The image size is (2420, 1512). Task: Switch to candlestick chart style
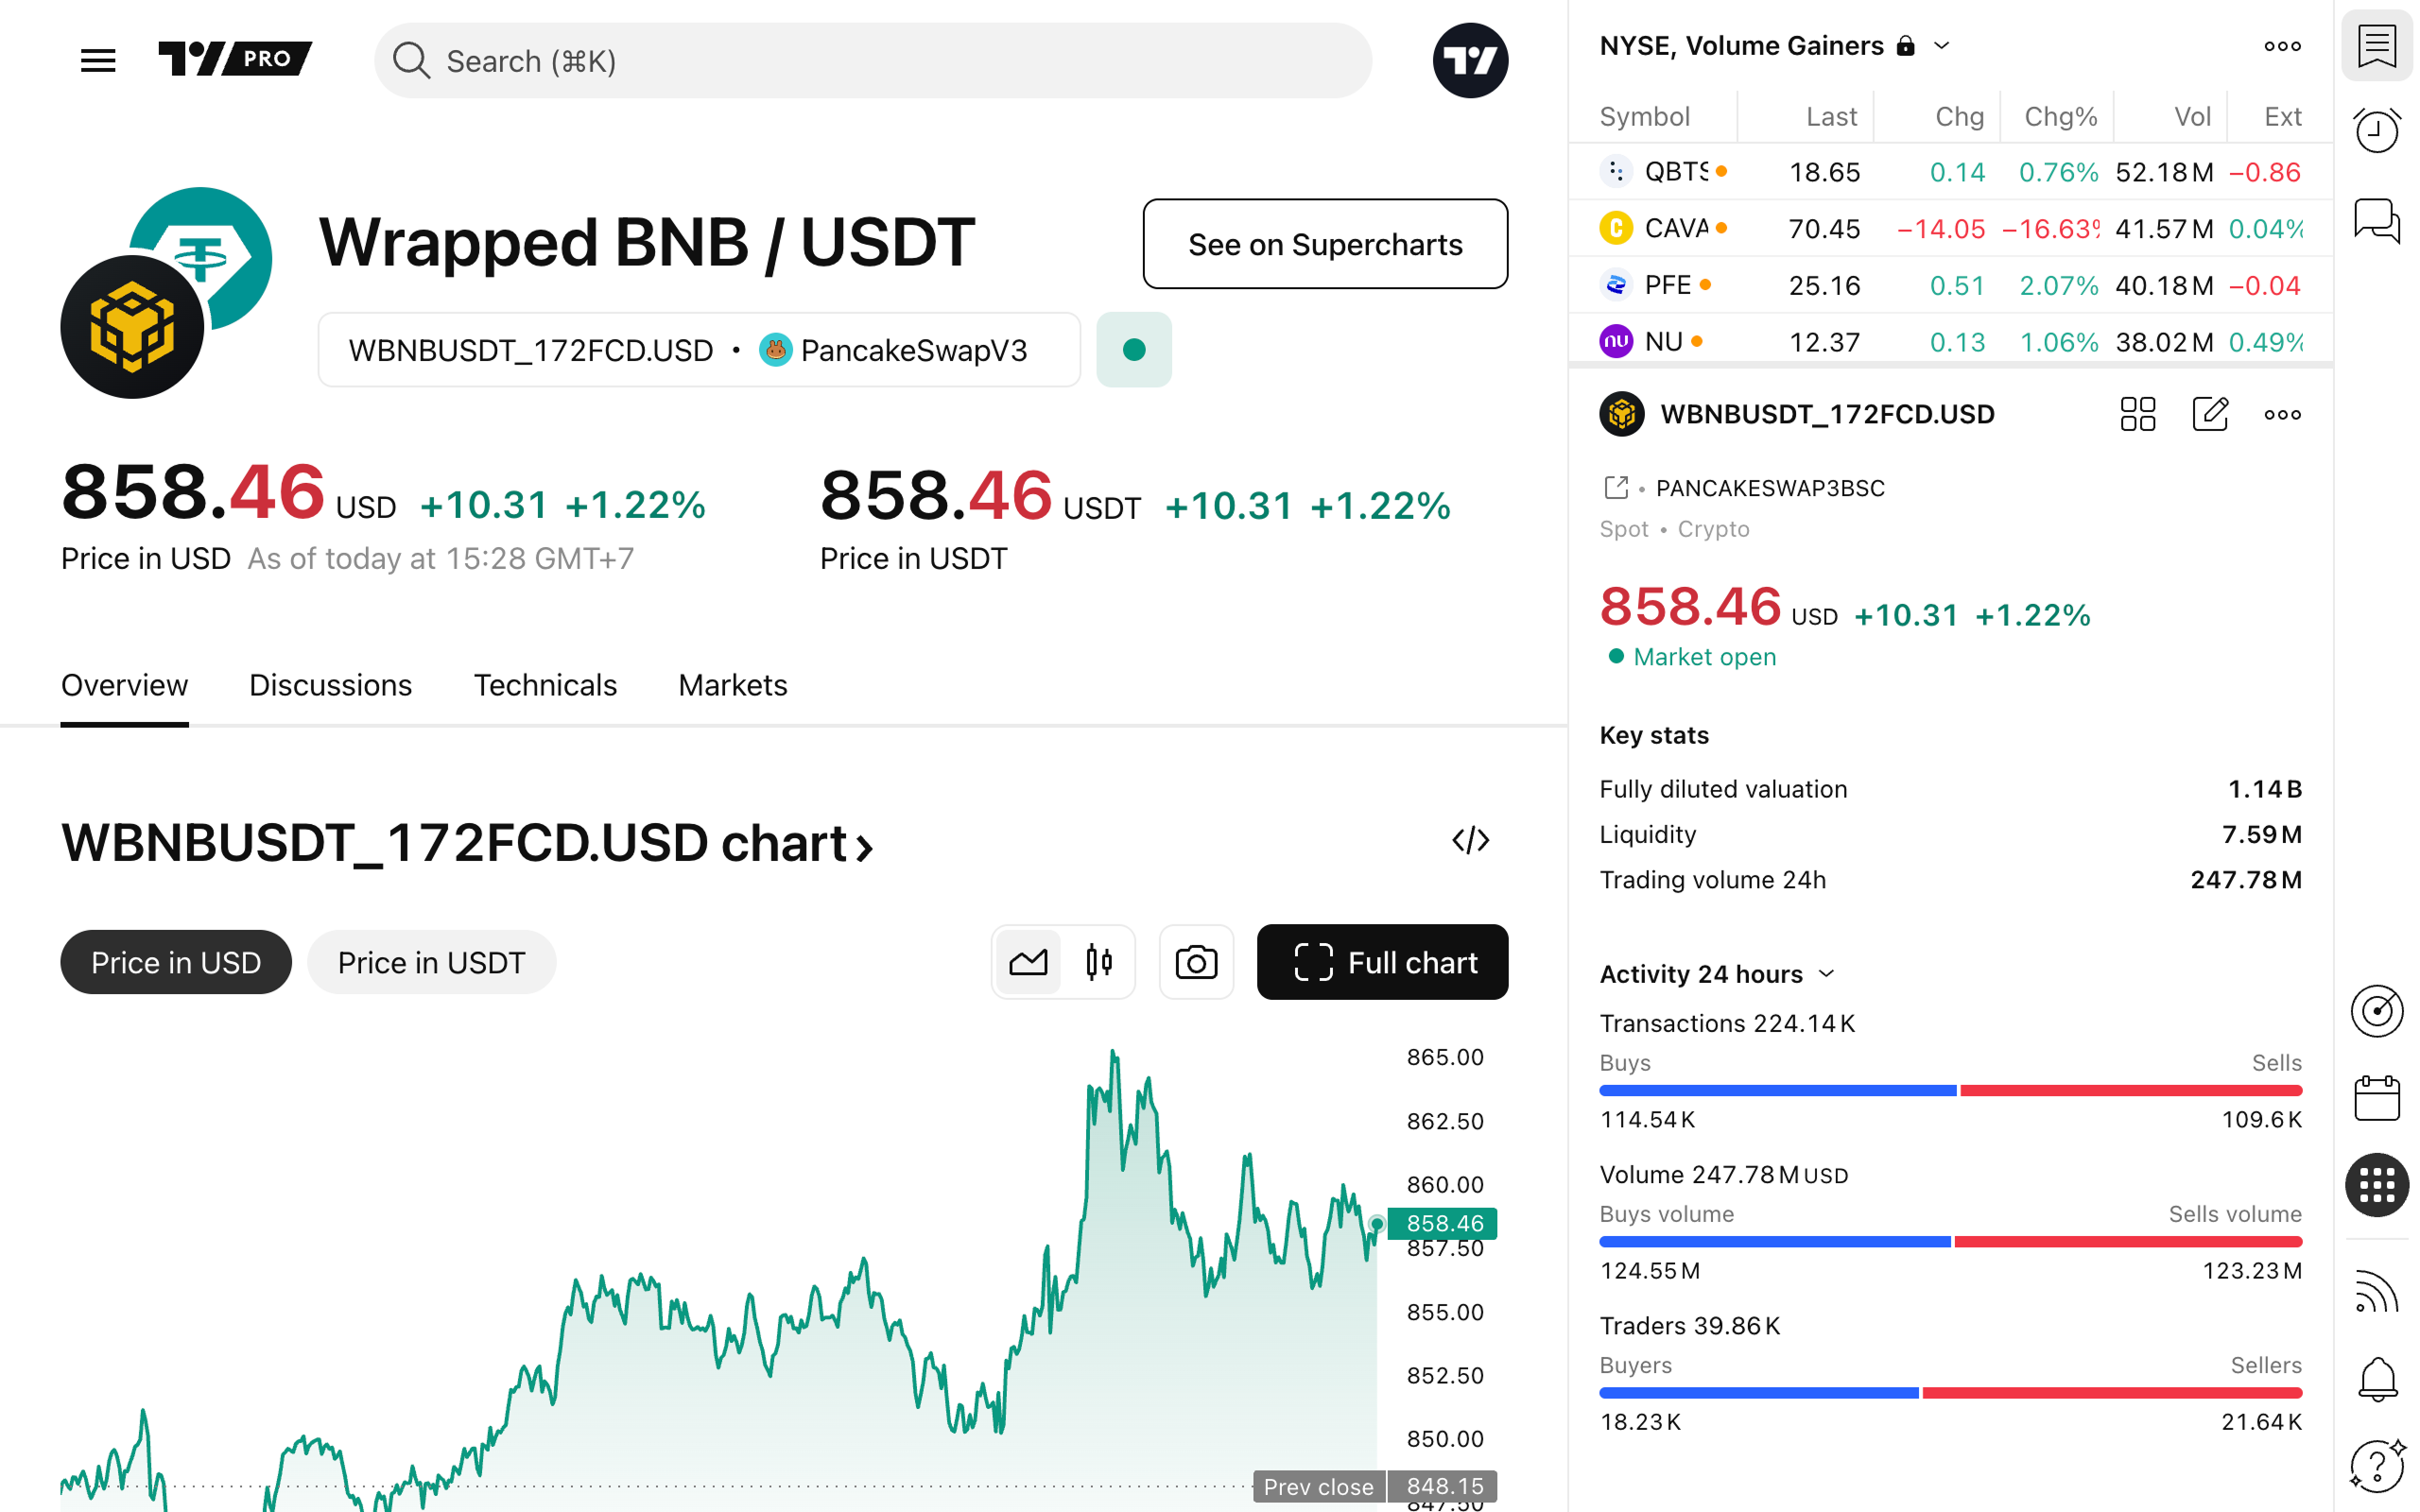1098,962
